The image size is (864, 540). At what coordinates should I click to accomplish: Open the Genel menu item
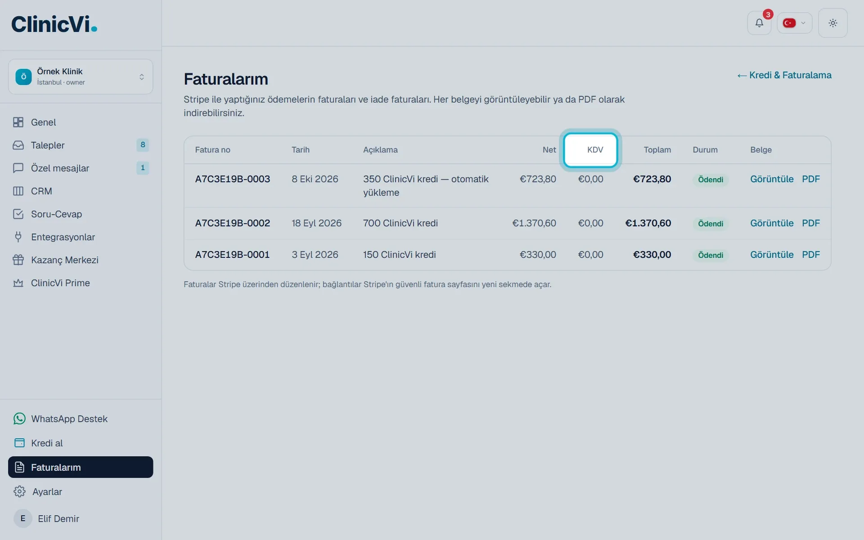[x=81, y=122]
